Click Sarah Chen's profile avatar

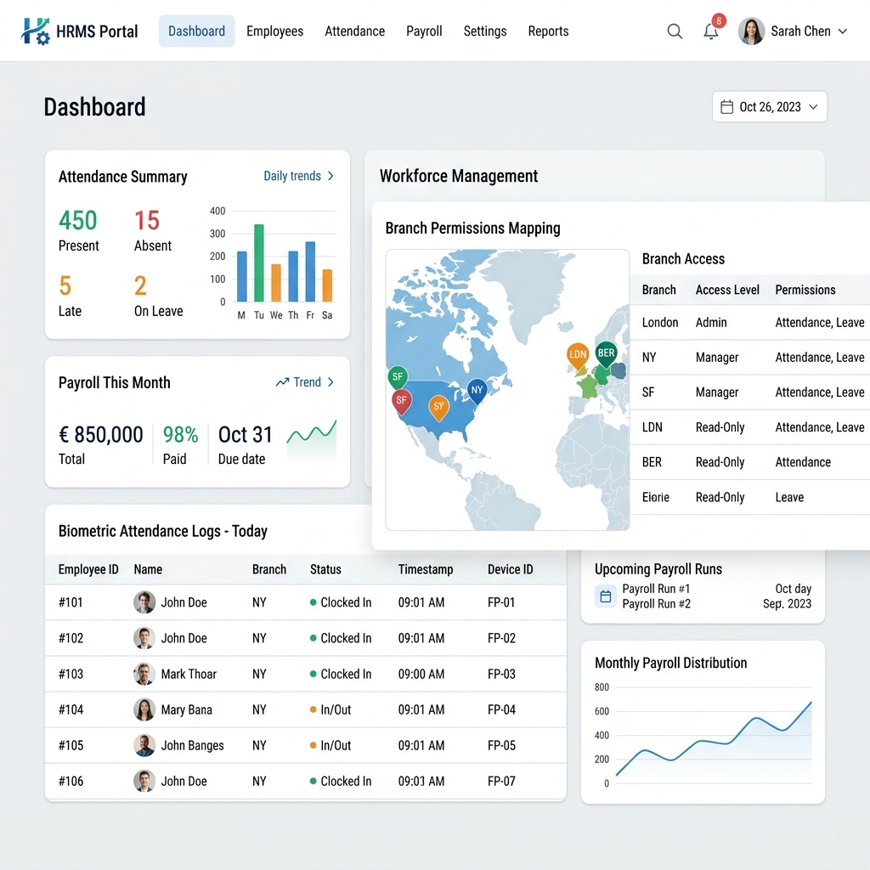tap(751, 31)
